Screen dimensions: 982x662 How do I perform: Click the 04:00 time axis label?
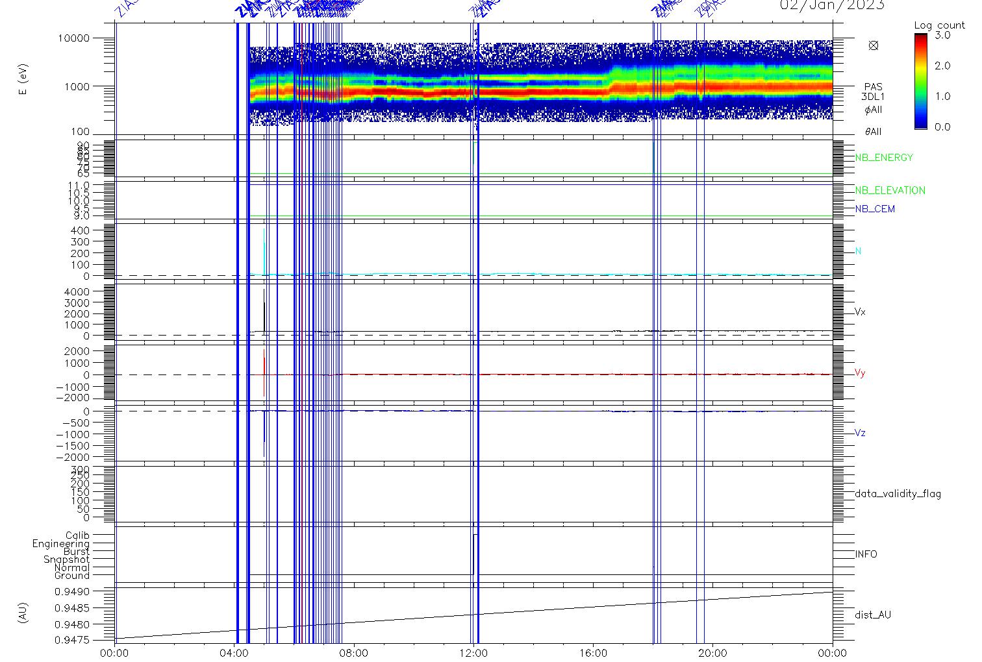click(235, 653)
